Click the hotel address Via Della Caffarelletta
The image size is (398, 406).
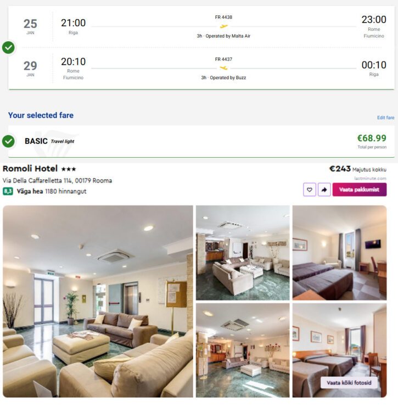(57, 180)
